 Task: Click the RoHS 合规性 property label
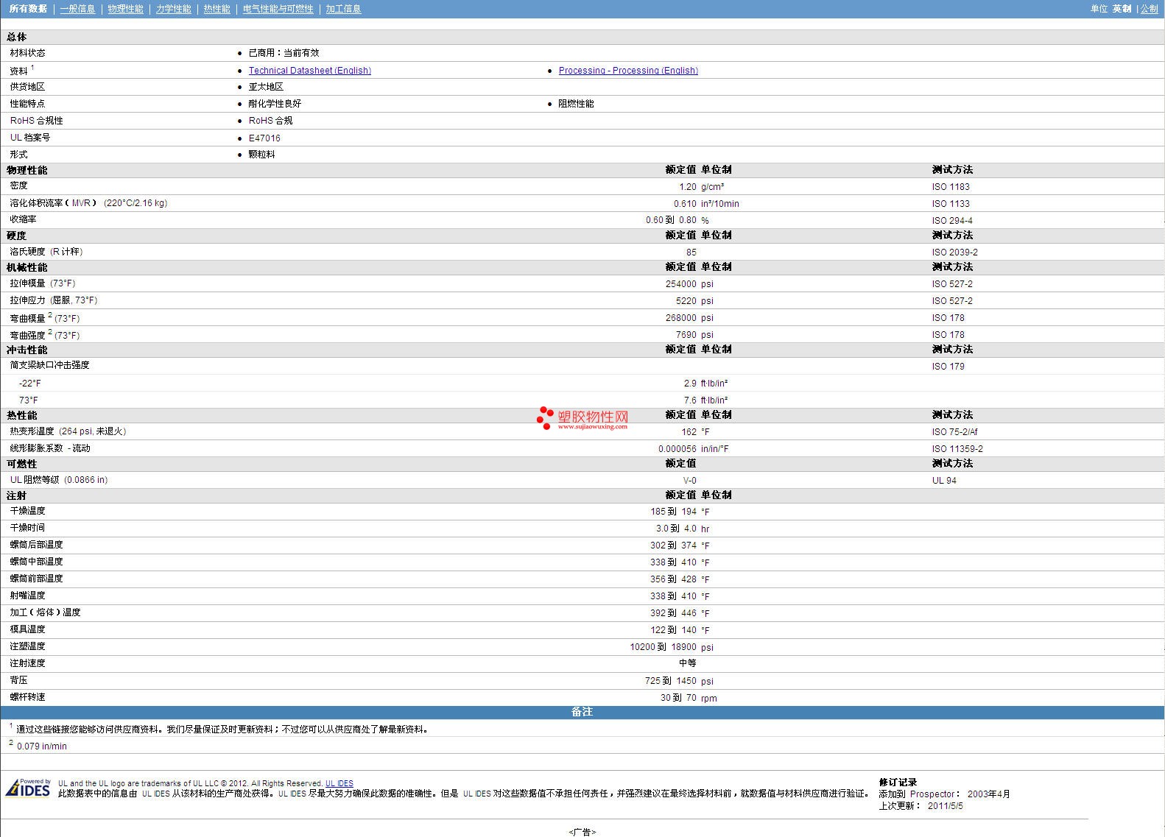(x=36, y=121)
